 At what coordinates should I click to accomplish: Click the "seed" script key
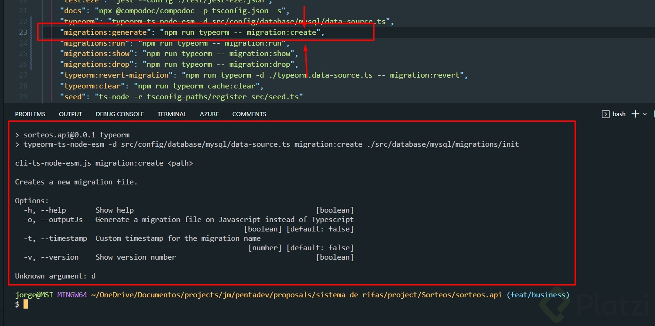tap(73, 96)
